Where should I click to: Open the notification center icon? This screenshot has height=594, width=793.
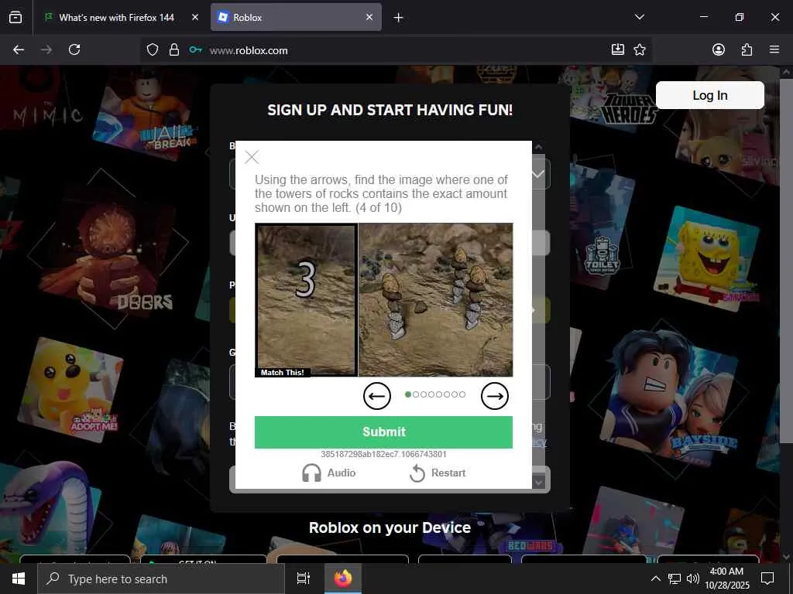click(x=767, y=579)
